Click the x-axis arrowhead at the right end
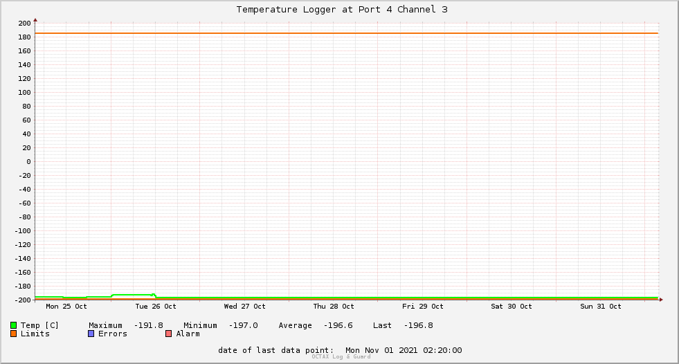 point(661,300)
